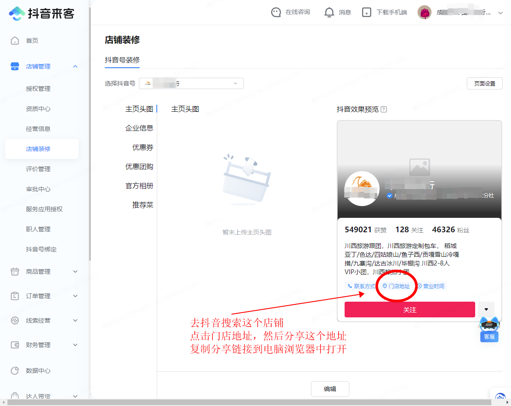
Task: Open 评价管理 in the sidebar
Action: (38, 169)
